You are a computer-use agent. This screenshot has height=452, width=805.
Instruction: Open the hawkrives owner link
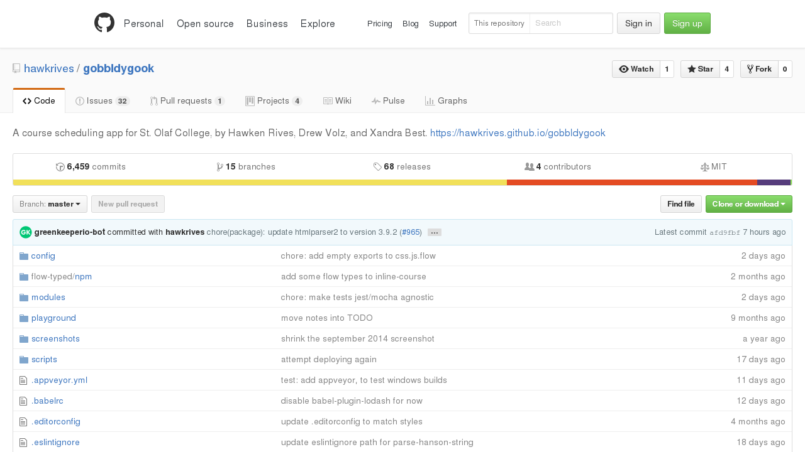[x=49, y=68]
